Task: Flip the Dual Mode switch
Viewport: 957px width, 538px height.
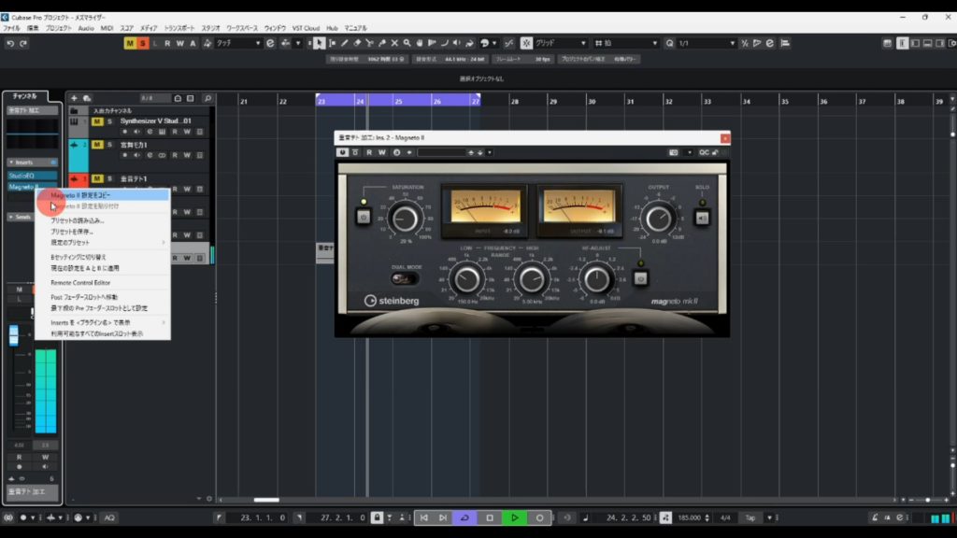Action: tap(404, 277)
